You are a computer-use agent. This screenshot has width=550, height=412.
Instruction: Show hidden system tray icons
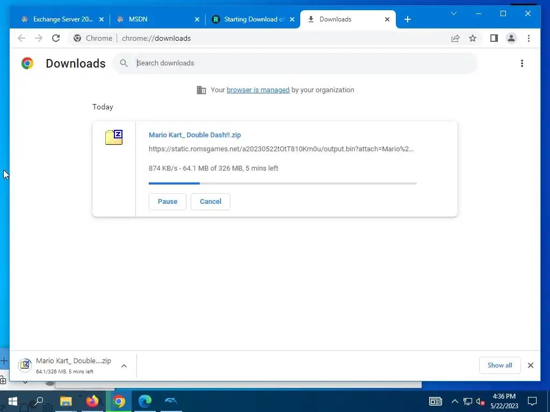(454, 401)
